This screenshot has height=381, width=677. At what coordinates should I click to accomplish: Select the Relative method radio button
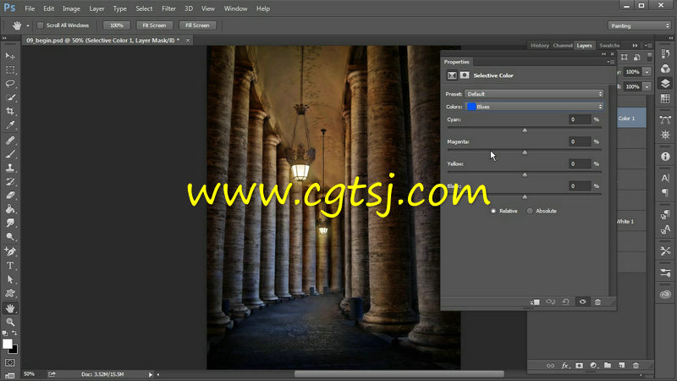pos(493,211)
